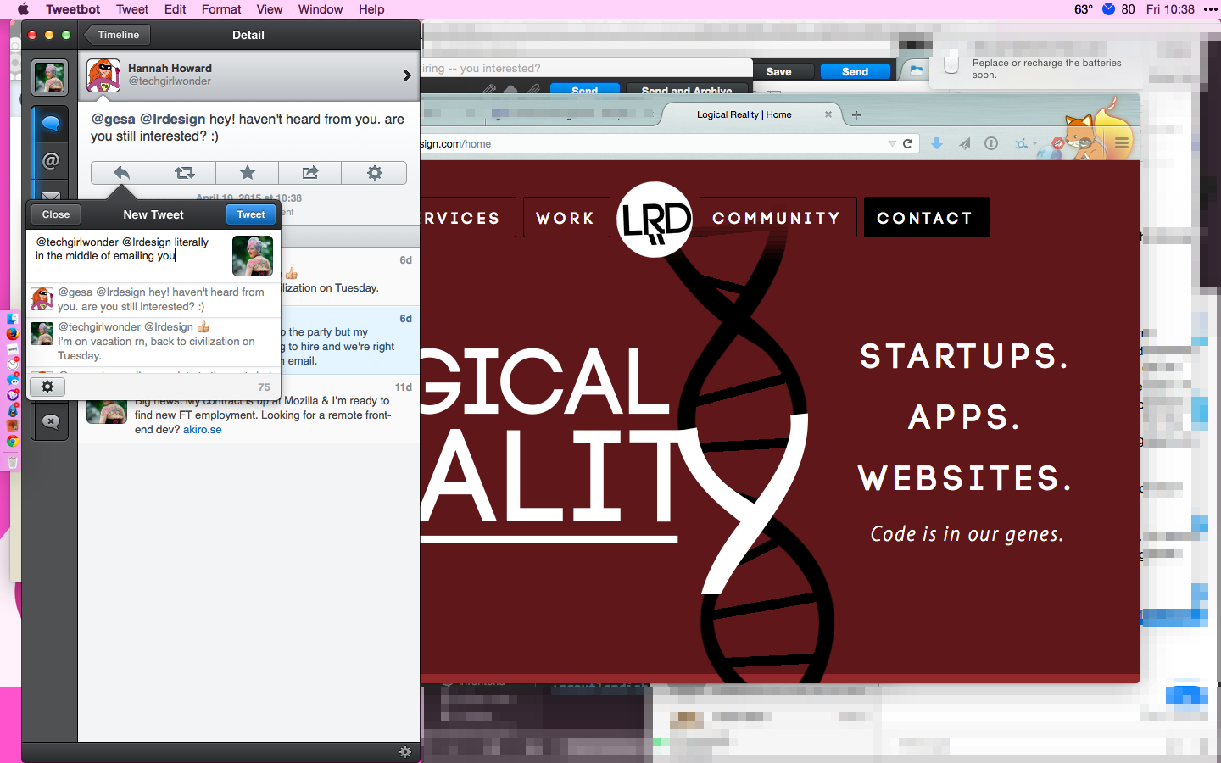This screenshot has width=1221, height=763.
Task: Click the account avatar atop Tweetbot sidebar
Action: click(50, 77)
